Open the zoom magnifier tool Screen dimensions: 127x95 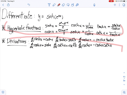(124, 92)
